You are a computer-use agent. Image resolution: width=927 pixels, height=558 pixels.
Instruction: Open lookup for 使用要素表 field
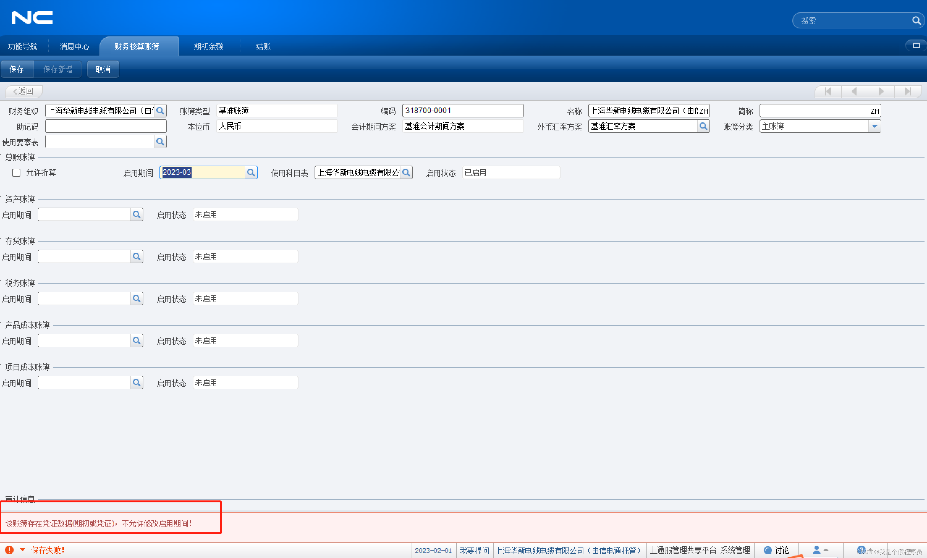coord(160,142)
